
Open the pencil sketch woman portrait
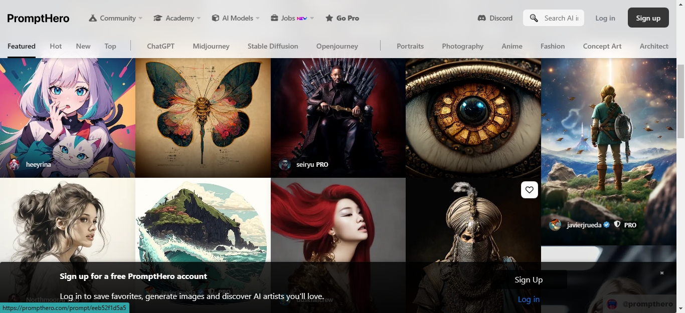(68, 220)
